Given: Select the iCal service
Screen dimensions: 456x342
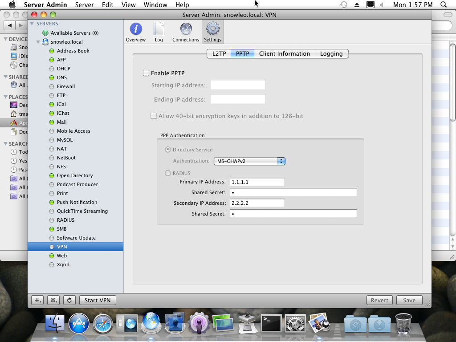Looking at the screenshot, I should [61, 104].
